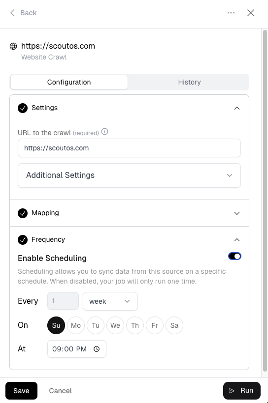The image size is (268, 403).
Task: Click the Settings checkmark status icon
Action: tap(23, 108)
